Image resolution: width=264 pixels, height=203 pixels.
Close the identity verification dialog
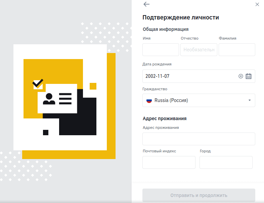pos(257,4)
